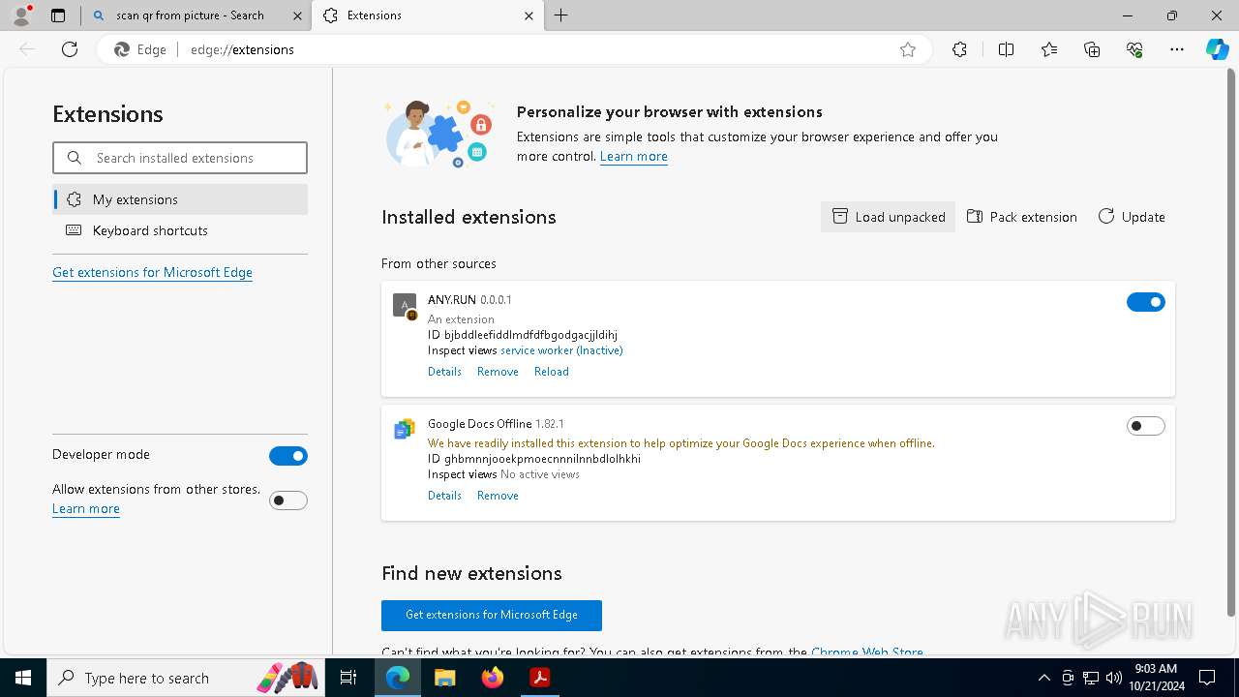Click the ANY.RUN extension icon
Viewport: 1239px width, 697px height.
coord(405,306)
